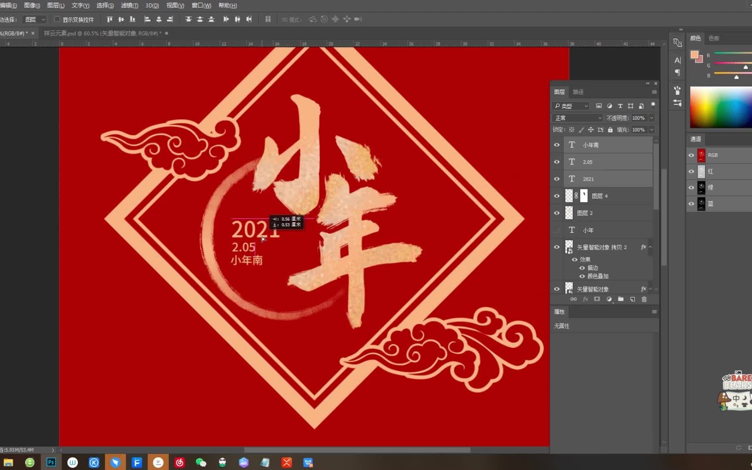Screen dimensions: 752x470
Task: Collapse effects on 矢量智能对象 拷贝 2 layer
Action: [x=650, y=247]
